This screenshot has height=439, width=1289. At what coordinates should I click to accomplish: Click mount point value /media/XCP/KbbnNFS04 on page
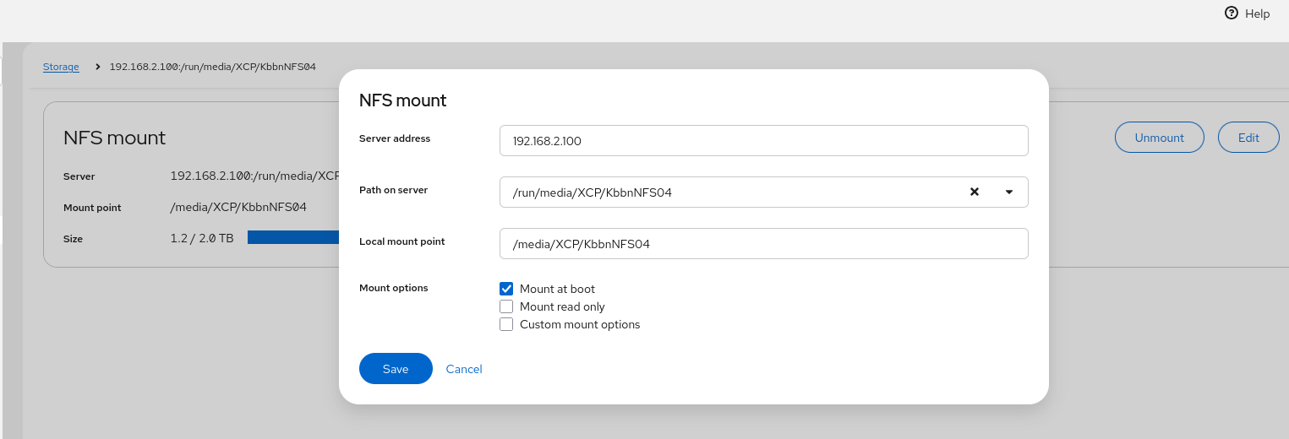click(x=238, y=207)
